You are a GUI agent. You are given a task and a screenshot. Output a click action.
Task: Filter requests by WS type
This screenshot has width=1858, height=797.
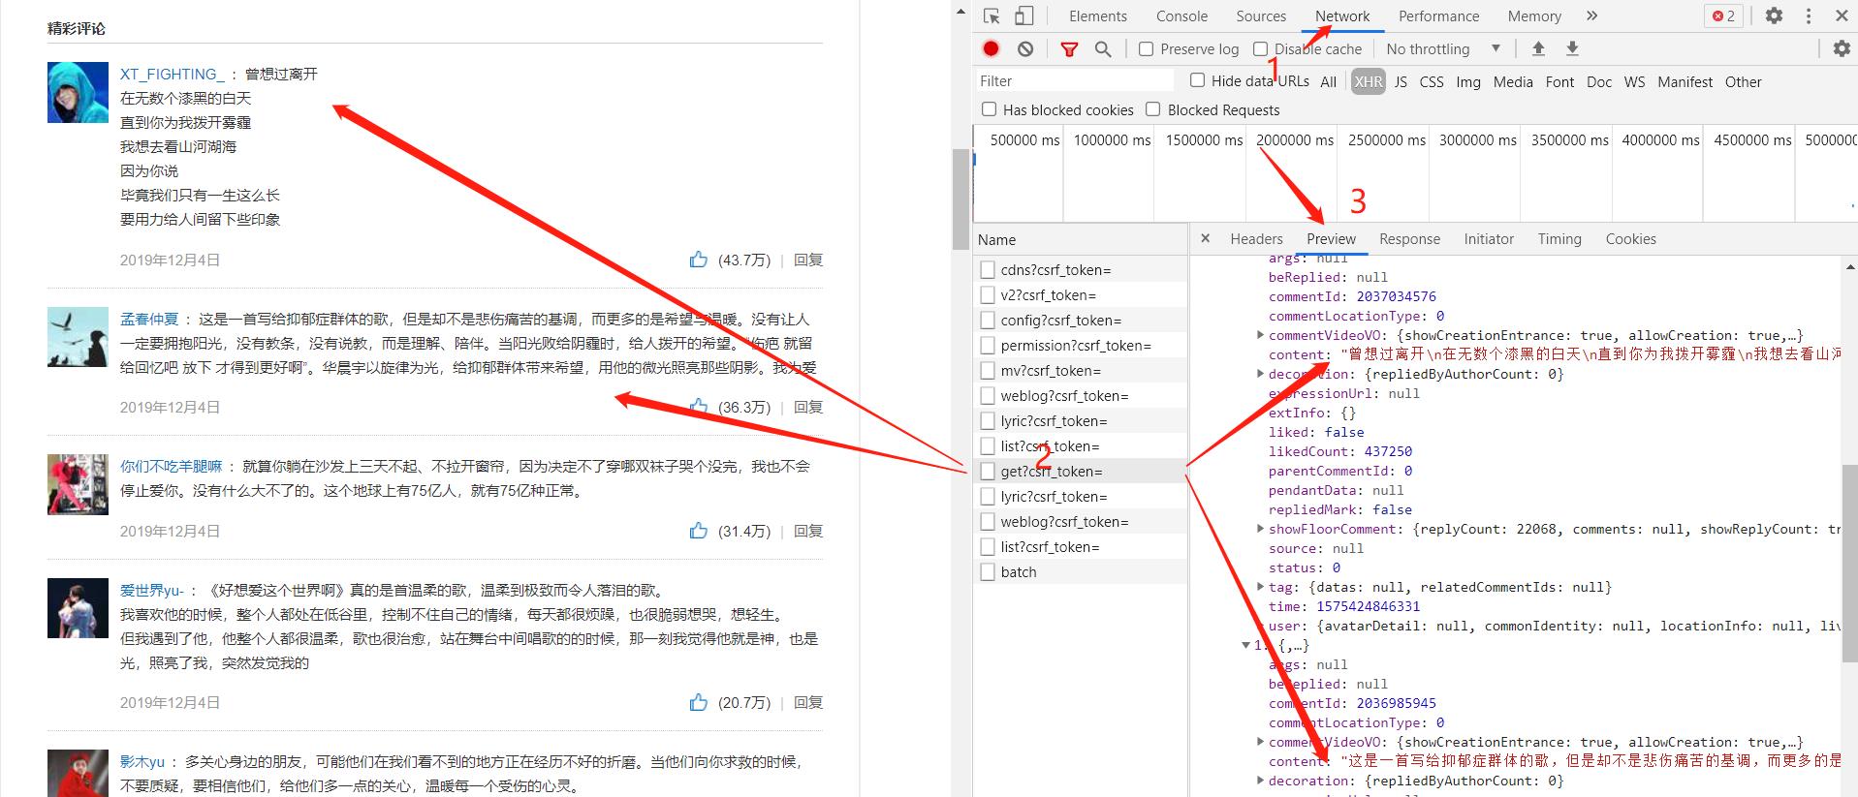click(1634, 81)
